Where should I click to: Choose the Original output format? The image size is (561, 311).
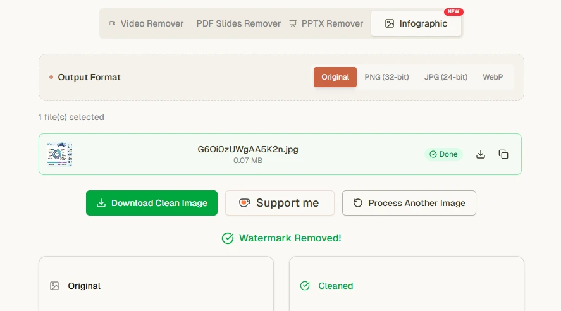(x=335, y=77)
